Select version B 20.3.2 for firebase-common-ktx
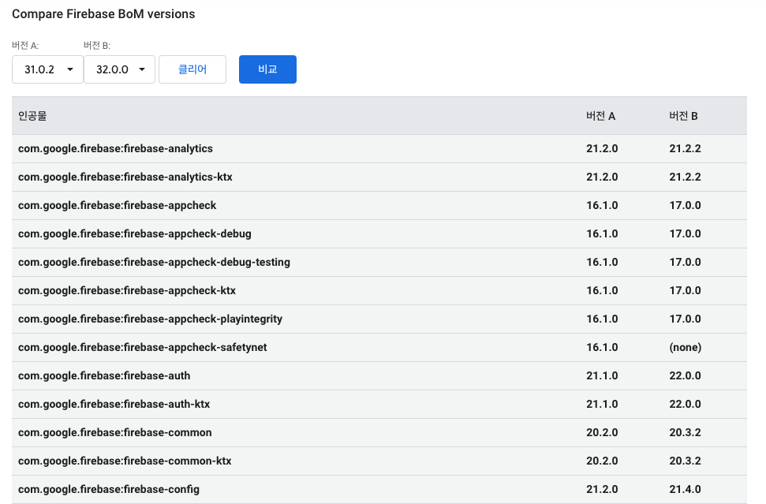 tap(685, 461)
